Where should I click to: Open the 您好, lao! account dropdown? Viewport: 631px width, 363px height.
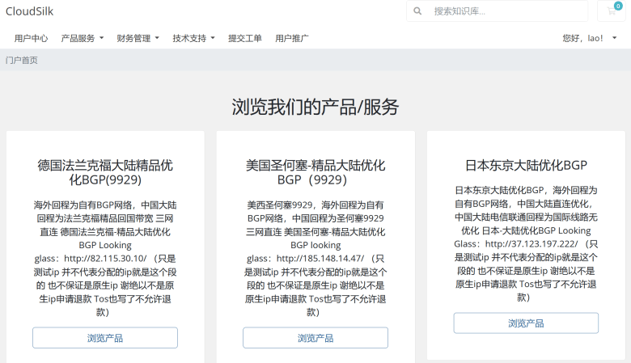coord(589,38)
